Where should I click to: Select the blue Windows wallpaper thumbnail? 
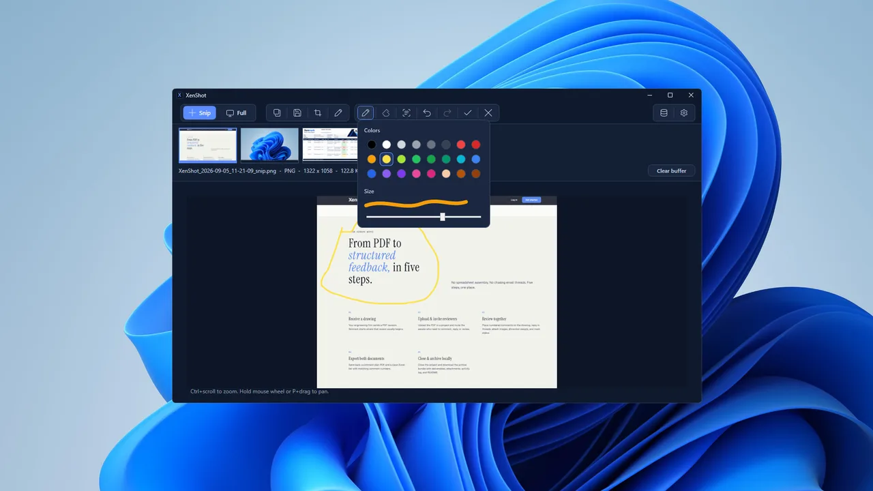pos(269,145)
